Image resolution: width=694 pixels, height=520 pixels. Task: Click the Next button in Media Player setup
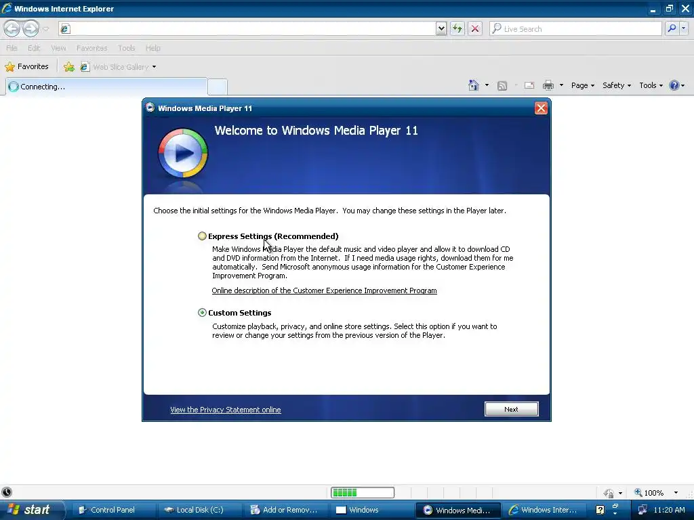click(x=511, y=409)
